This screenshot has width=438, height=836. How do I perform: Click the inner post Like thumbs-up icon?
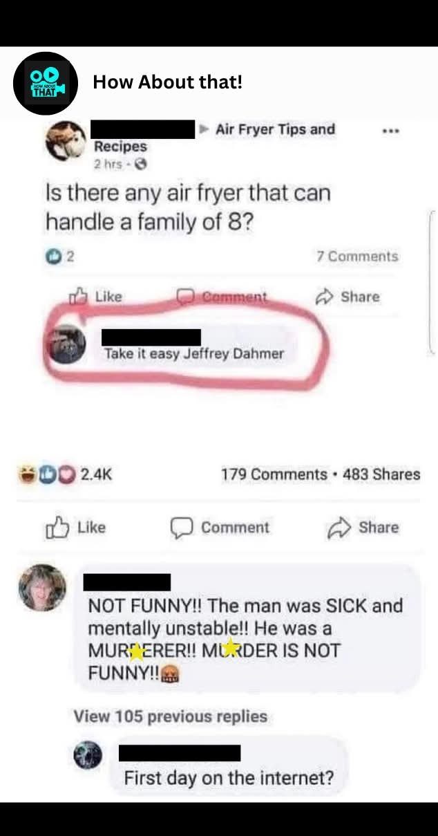click(x=77, y=297)
